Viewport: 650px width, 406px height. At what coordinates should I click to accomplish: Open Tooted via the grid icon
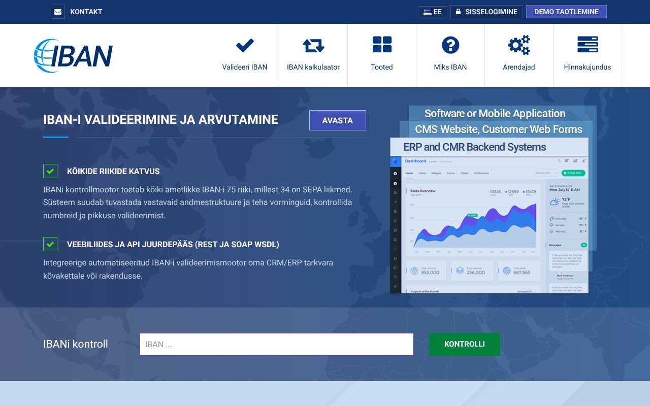382,44
